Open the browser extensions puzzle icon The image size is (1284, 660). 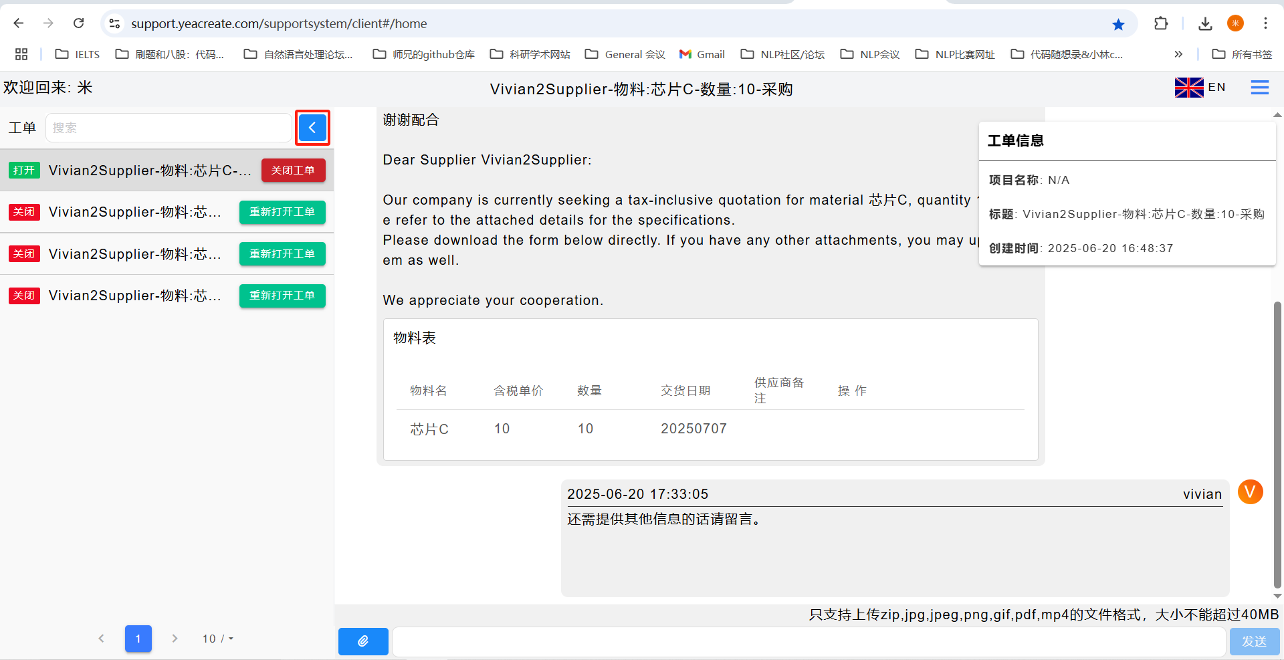[x=1161, y=23]
